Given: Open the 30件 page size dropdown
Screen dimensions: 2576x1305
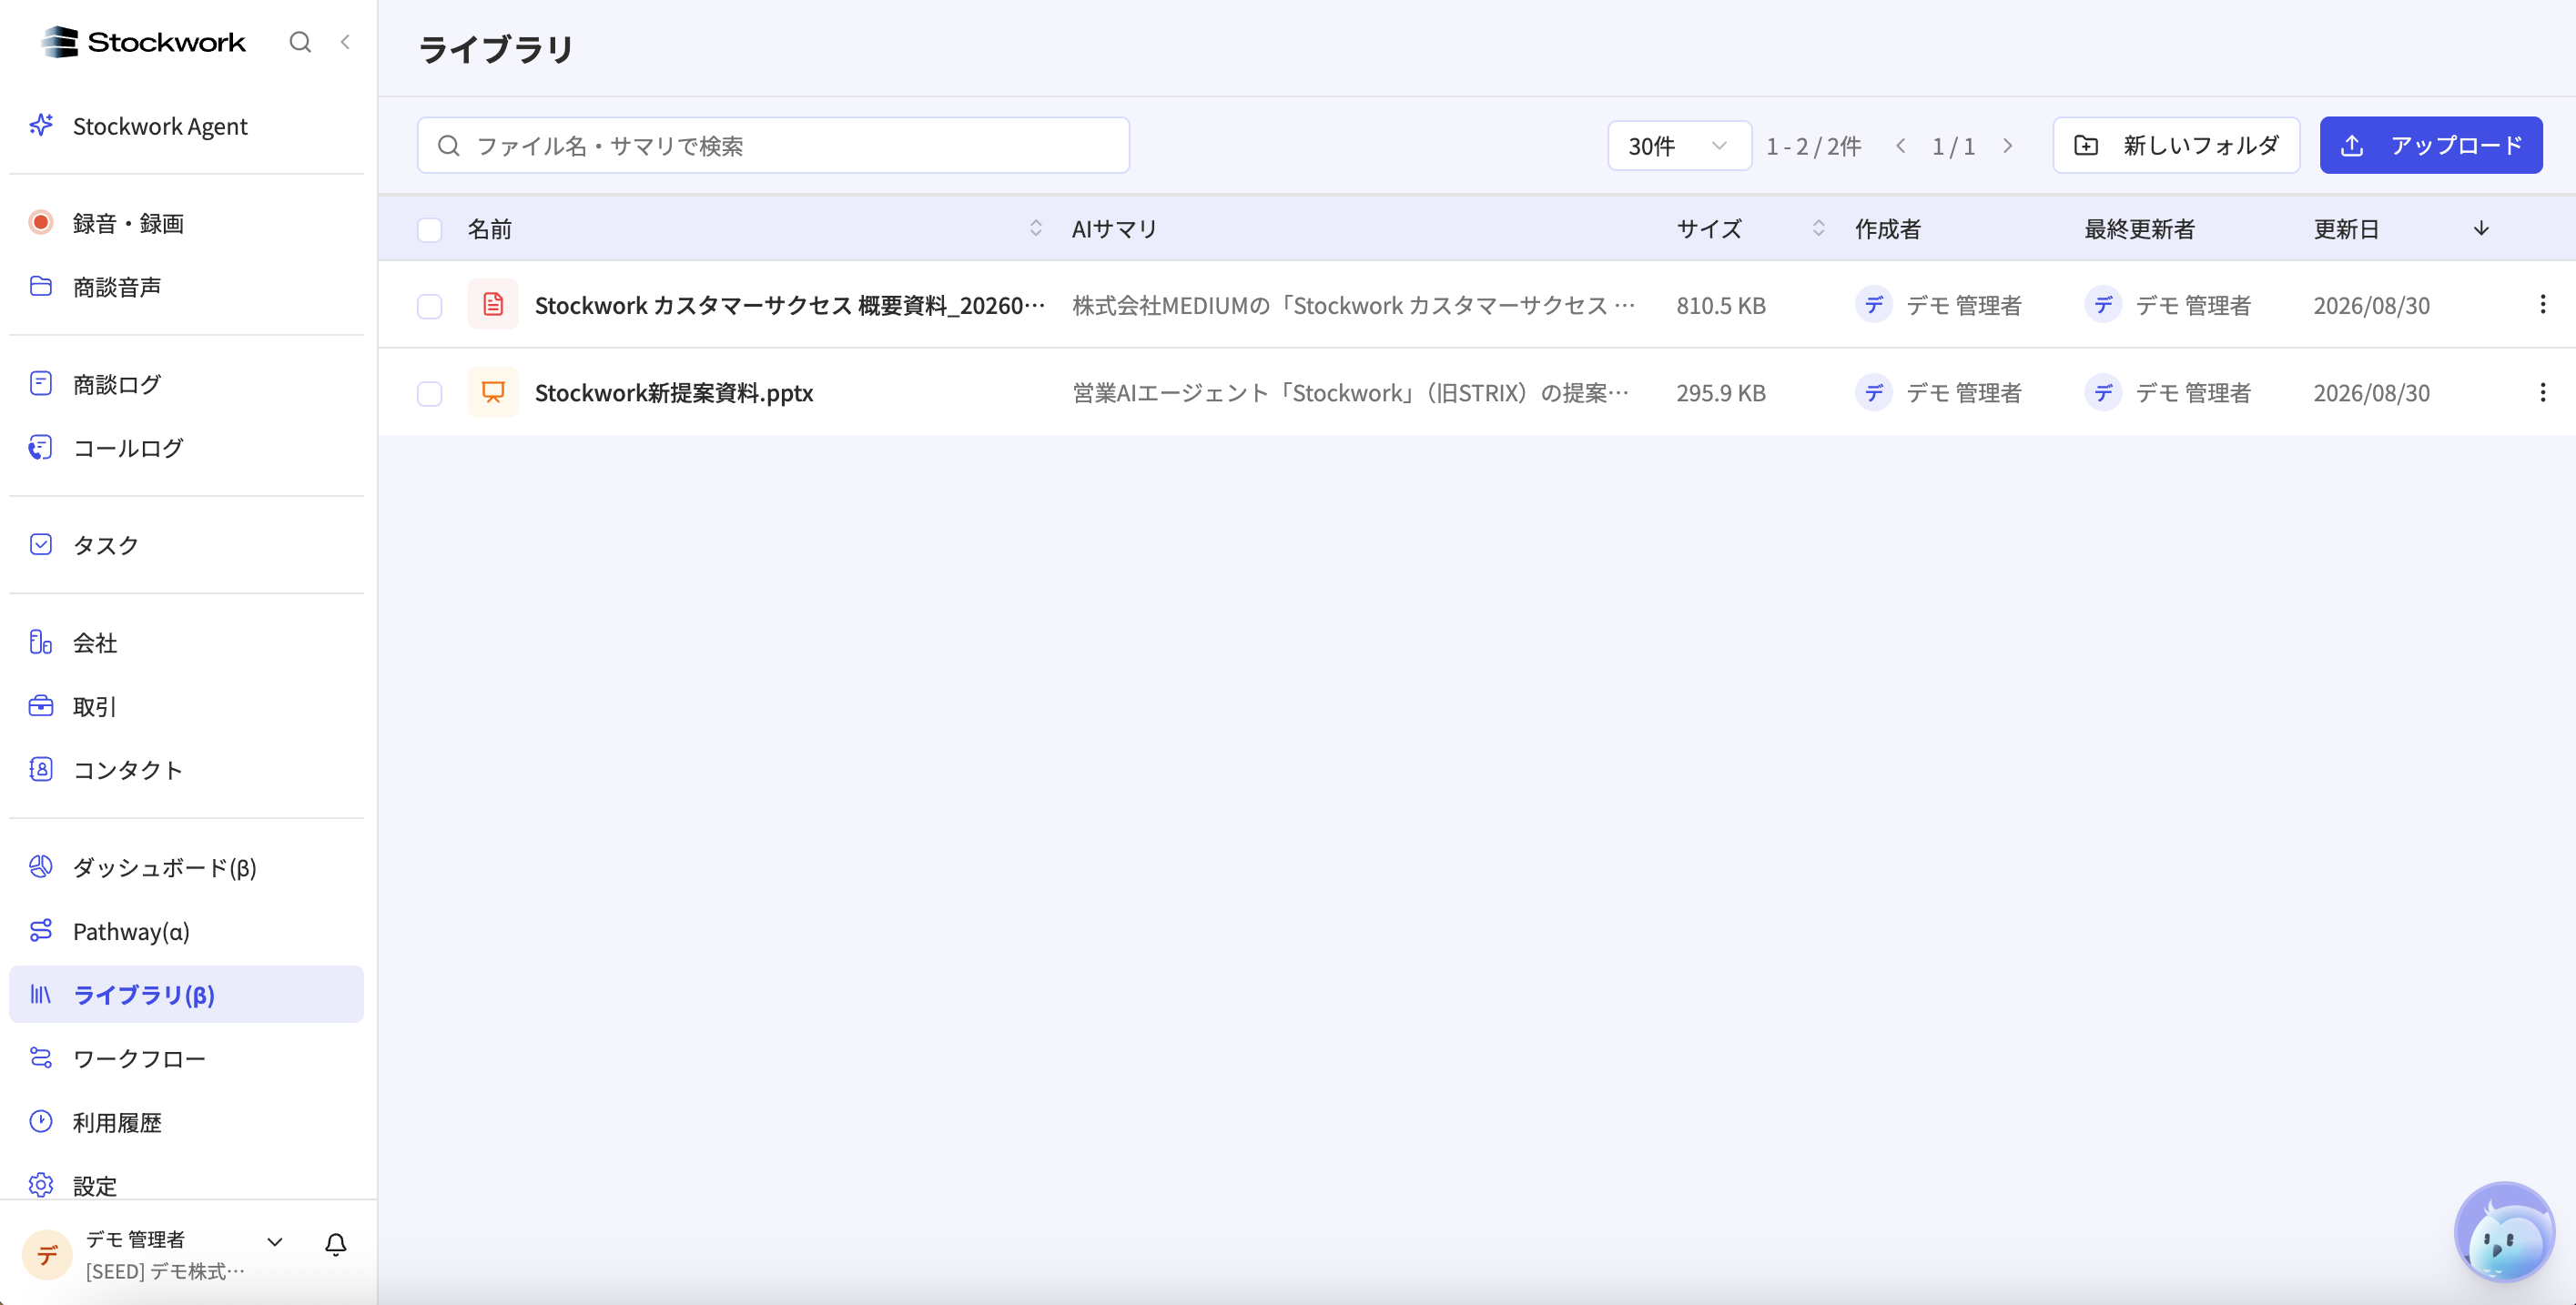Looking at the screenshot, I should (1679, 146).
